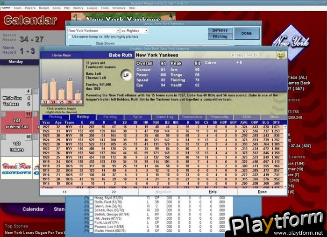Screen dimensions: 327x237
Task: Check the box next to Selkirk, George
Action: (x=91, y=215)
